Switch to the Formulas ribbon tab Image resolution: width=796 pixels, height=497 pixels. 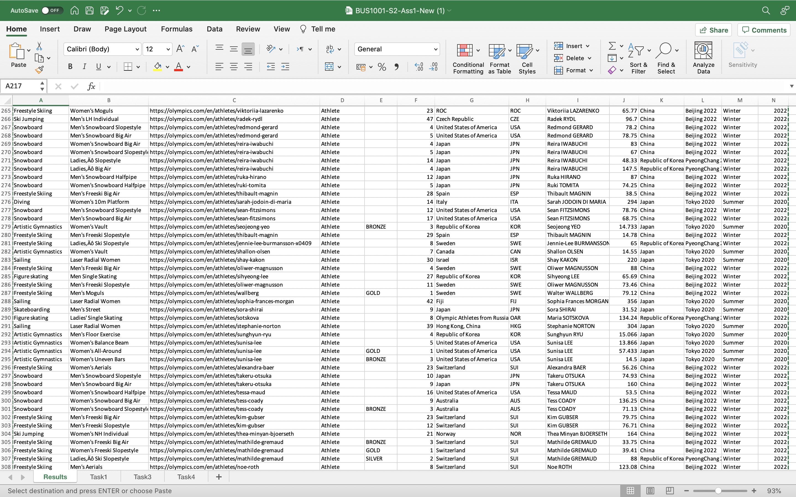click(176, 29)
